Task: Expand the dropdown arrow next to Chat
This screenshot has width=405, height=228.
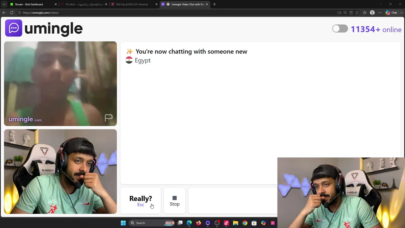Action: pos(401,13)
